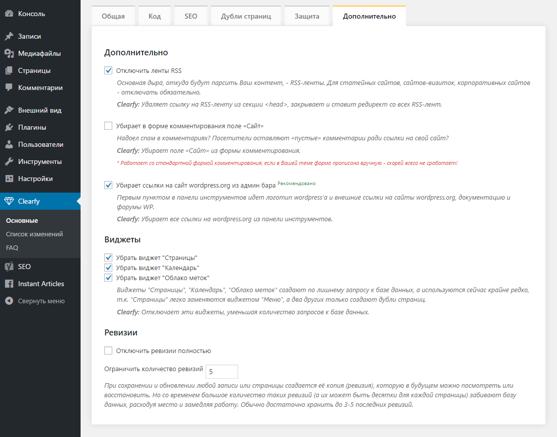This screenshot has width=557, height=437.
Task: Open the Yoast SEO icon
Action: click(x=9, y=267)
